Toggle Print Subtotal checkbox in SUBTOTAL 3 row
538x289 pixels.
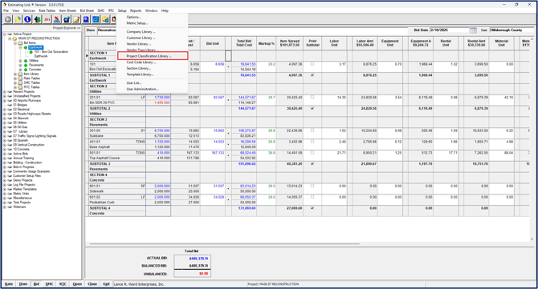coord(312,164)
